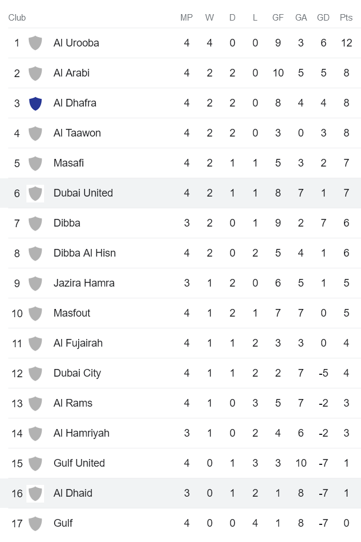The width and height of the screenshot is (361, 542).
Task: Click the Gulf team badge at bottom
Action: click(35, 523)
